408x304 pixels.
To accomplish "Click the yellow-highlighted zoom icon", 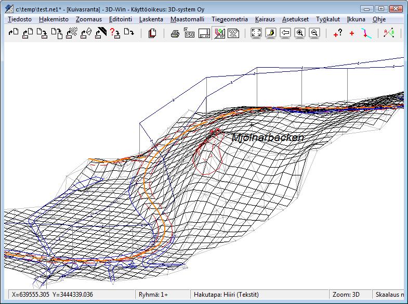I will 271,33.
